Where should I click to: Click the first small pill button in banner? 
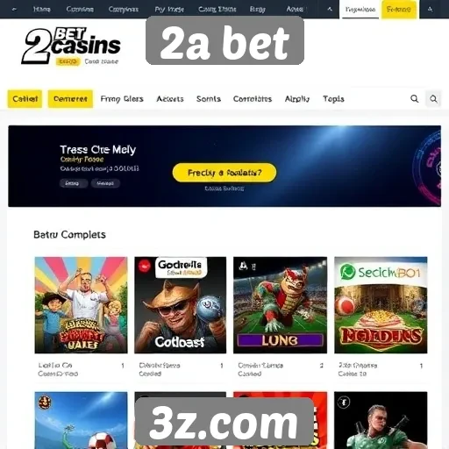point(72,183)
